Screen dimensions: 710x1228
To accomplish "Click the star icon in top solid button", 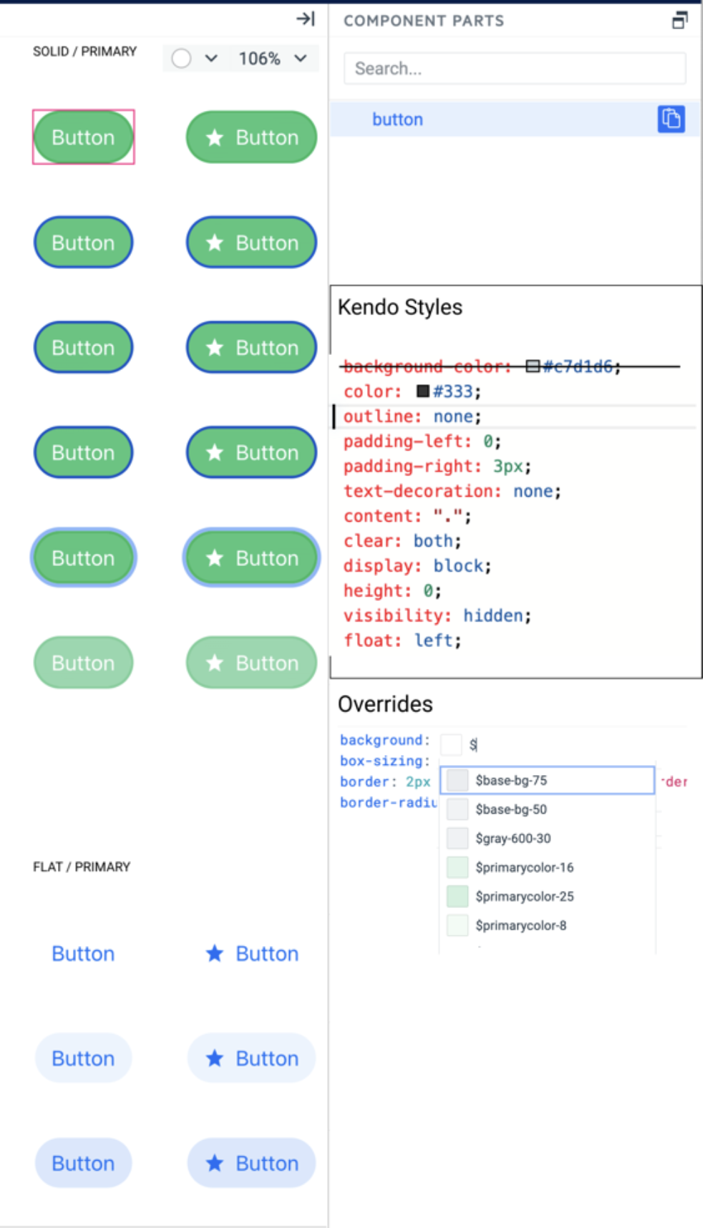I will 215,137.
